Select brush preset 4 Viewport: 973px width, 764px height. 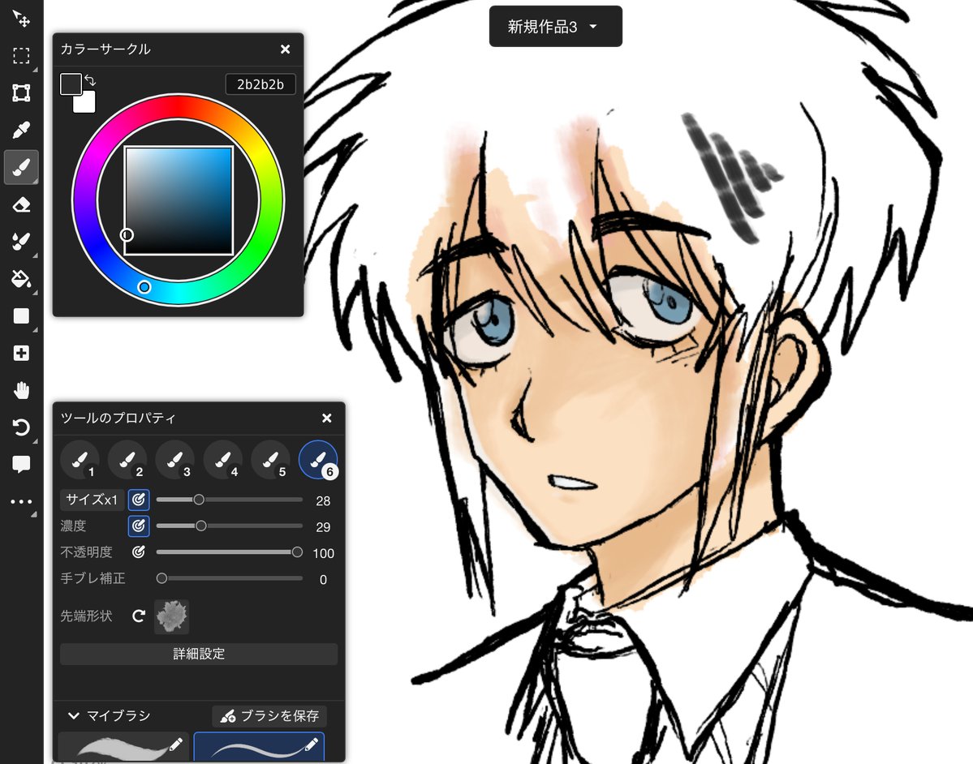[223, 461]
